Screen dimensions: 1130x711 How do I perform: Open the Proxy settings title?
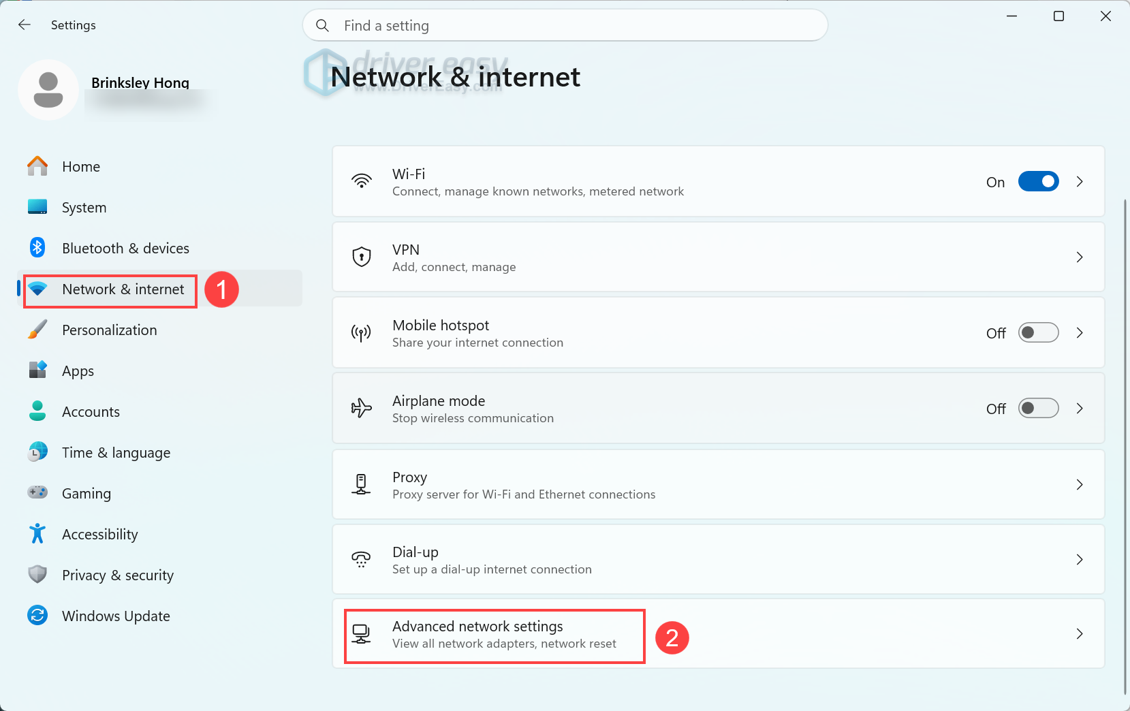410,477
